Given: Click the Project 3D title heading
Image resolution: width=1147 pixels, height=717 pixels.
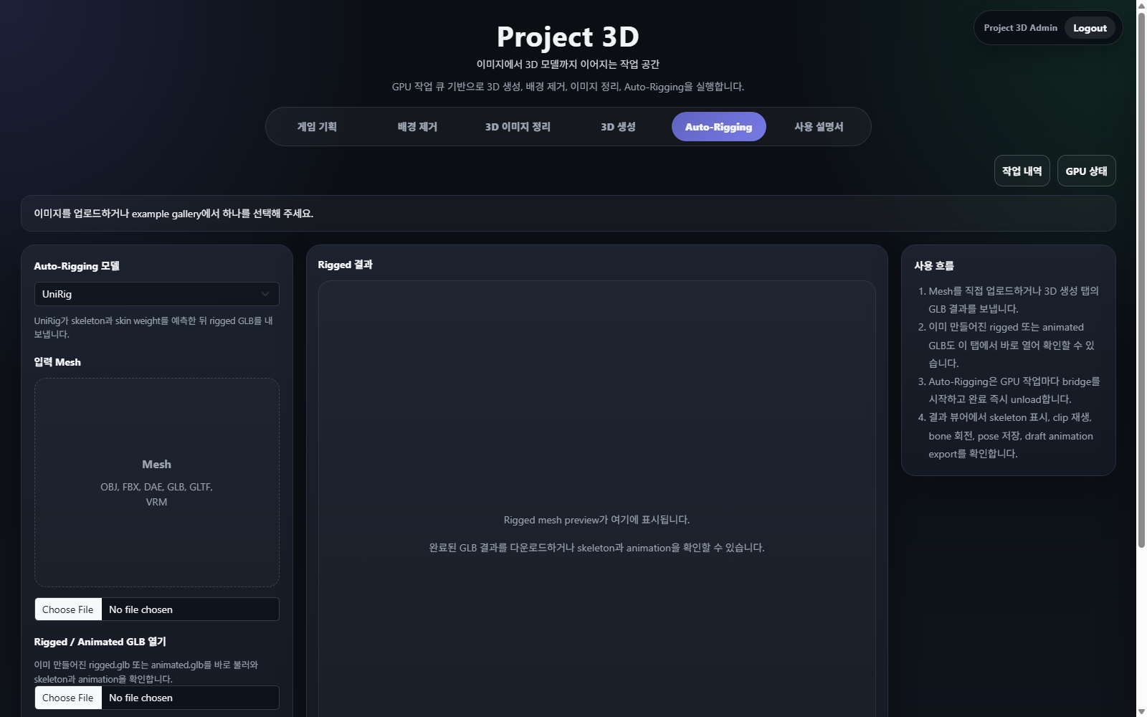Looking at the screenshot, I should (568, 37).
